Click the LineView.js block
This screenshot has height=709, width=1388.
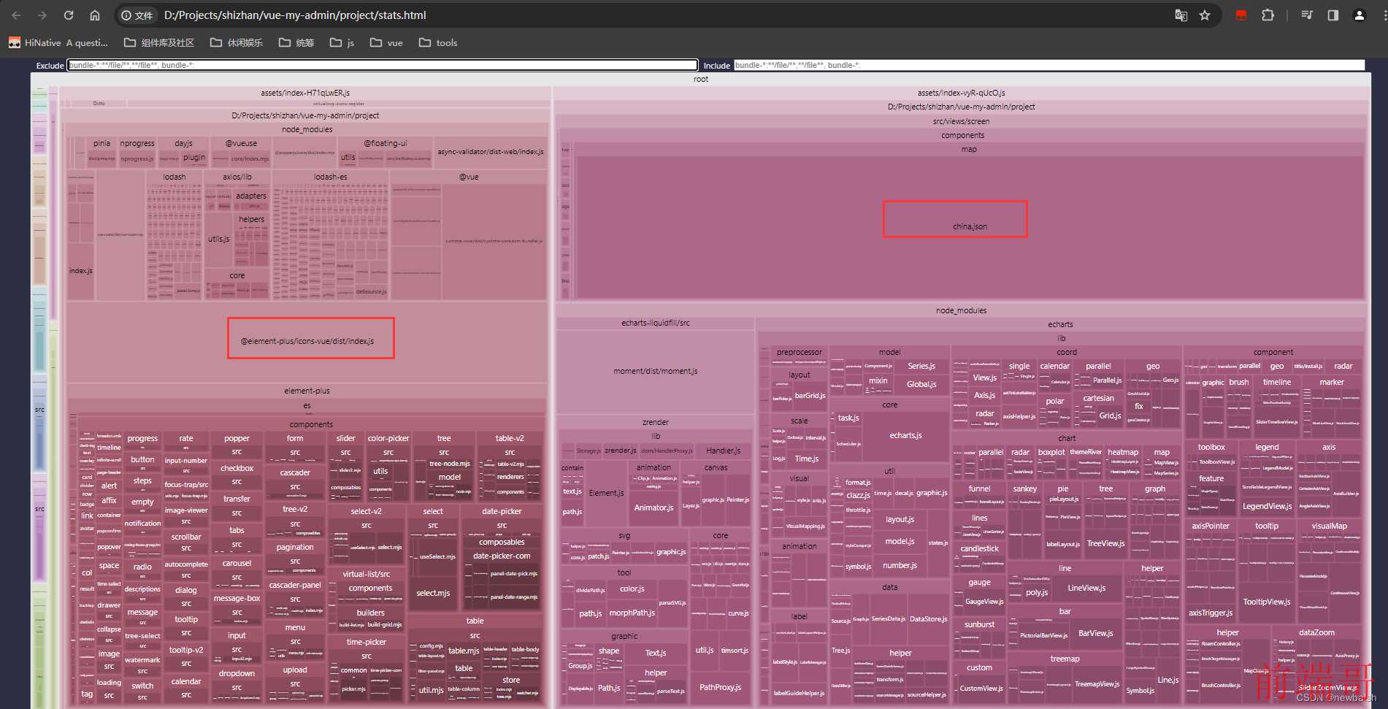click(x=1086, y=588)
